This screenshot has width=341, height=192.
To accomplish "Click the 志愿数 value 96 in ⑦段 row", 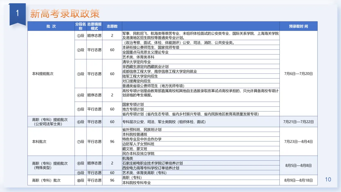I will [112, 141].
